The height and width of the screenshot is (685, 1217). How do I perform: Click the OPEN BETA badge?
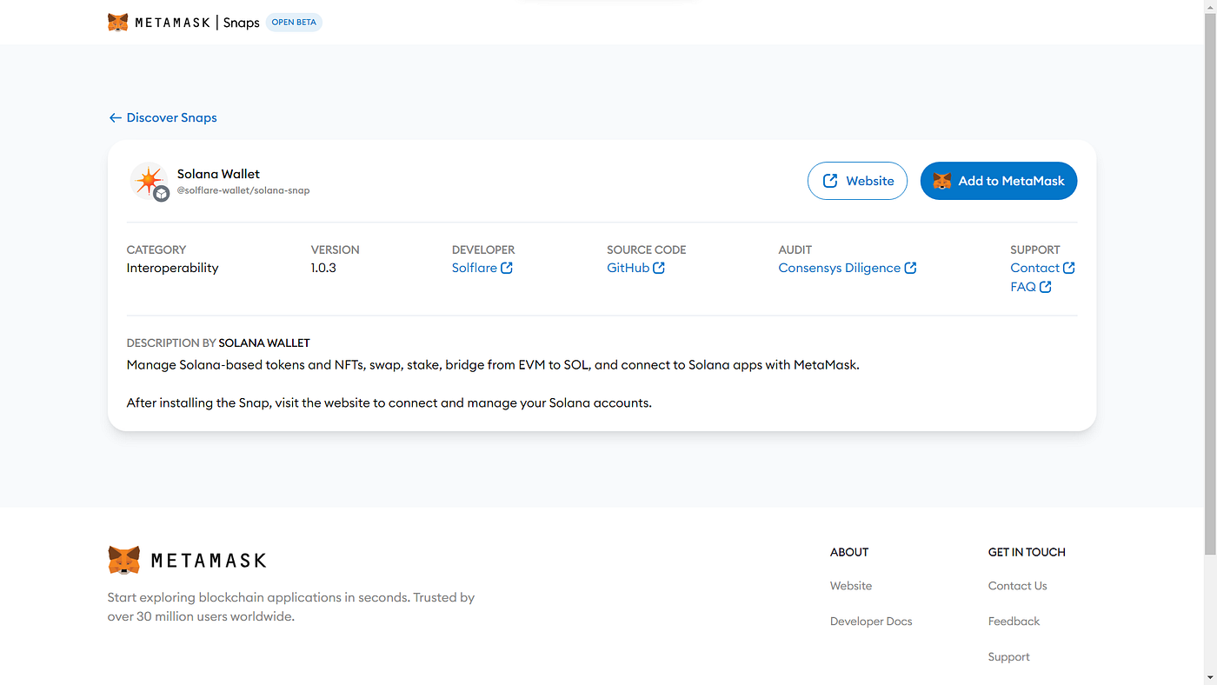294,23
